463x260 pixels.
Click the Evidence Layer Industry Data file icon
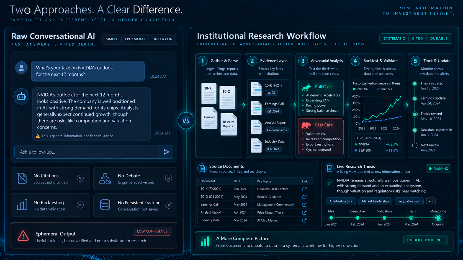point(256,145)
